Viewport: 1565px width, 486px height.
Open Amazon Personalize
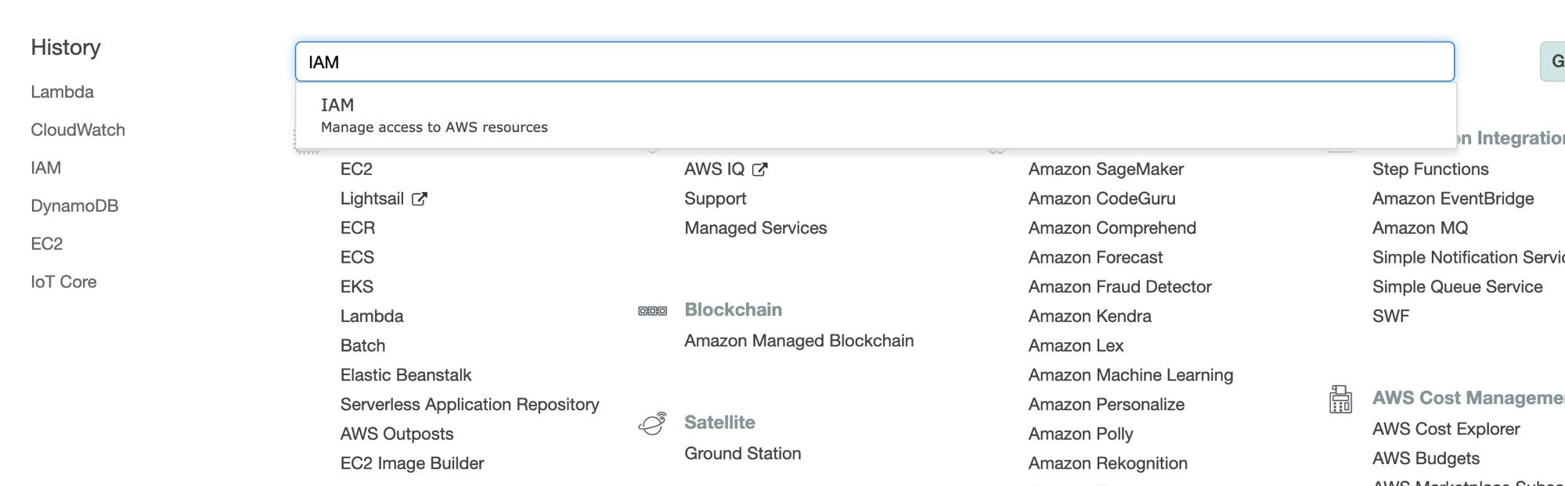click(1106, 405)
